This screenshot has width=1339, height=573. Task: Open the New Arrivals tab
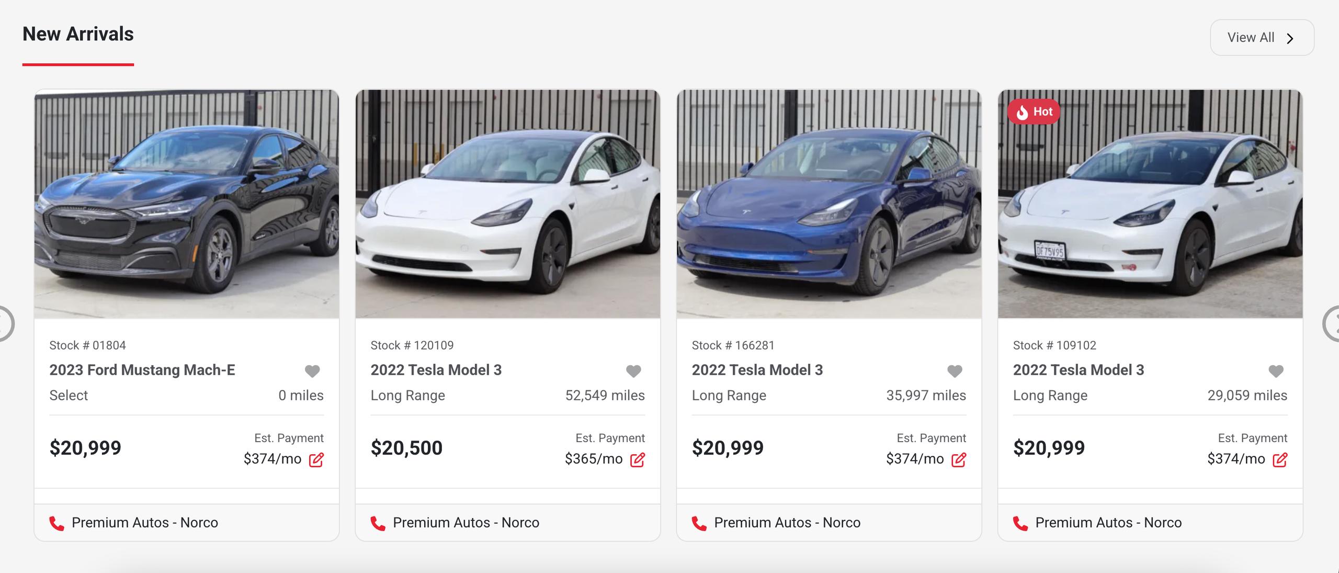point(78,35)
